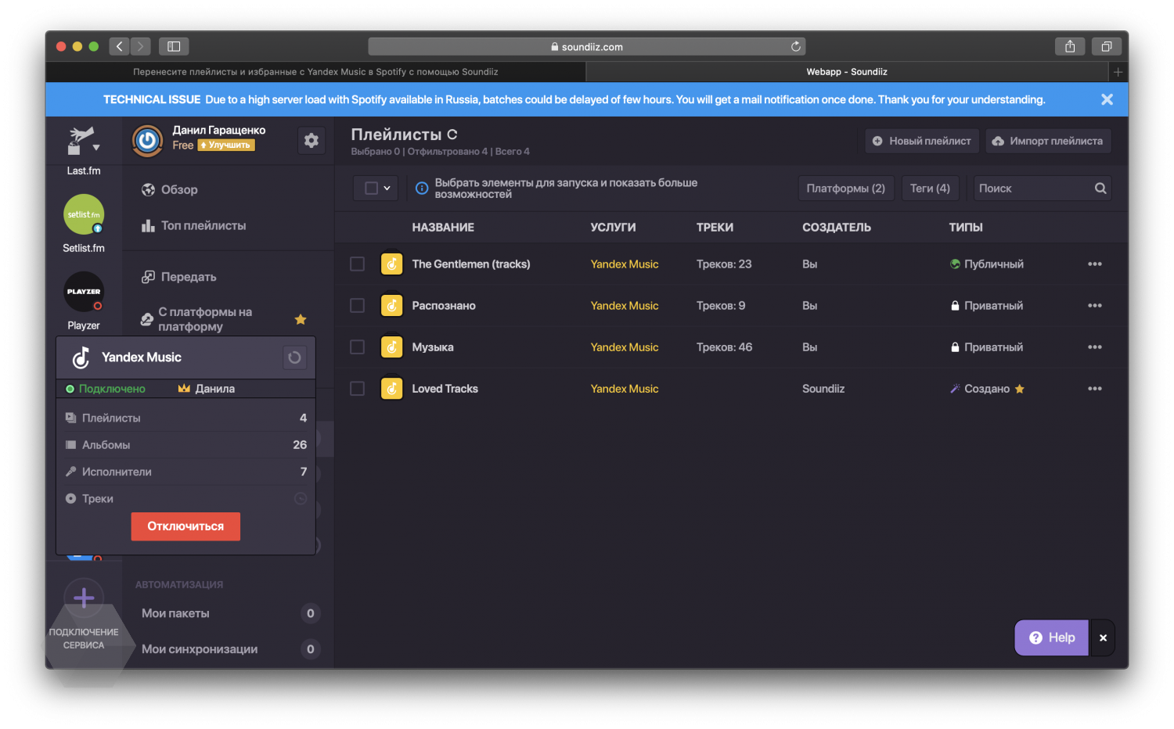Select the Loved Tracks checkbox

pos(357,389)
